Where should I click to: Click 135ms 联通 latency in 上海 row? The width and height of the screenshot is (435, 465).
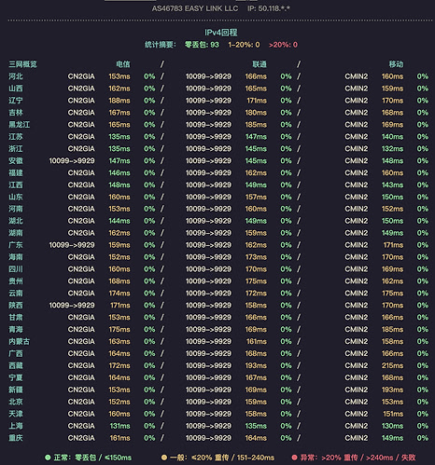256,426
